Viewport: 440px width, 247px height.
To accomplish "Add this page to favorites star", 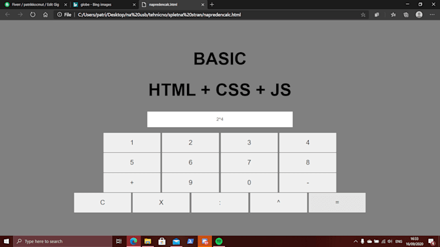I will (x=363, y=15).
